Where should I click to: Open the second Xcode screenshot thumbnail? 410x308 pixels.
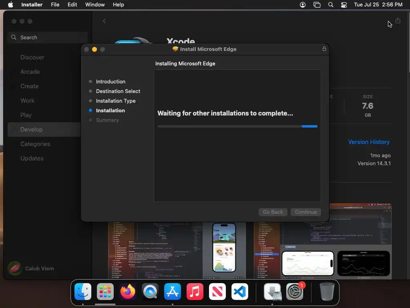(x=323, y=250)
